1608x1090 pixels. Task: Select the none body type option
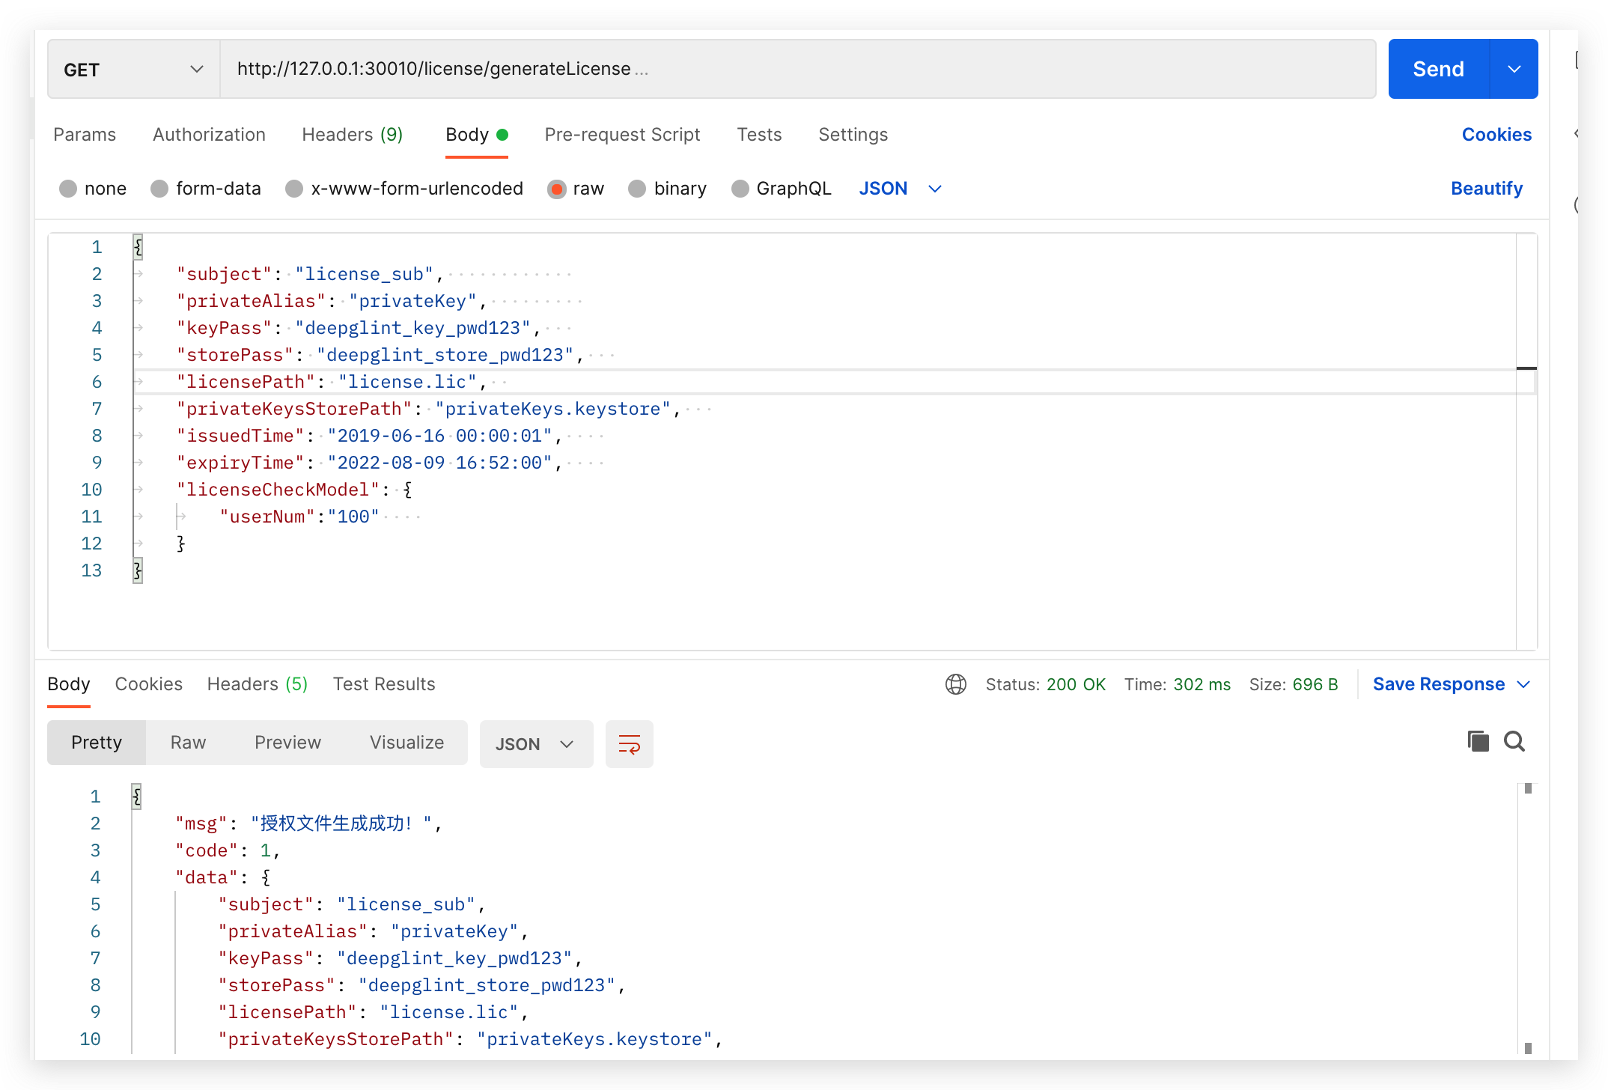click(x=68, y=189)
